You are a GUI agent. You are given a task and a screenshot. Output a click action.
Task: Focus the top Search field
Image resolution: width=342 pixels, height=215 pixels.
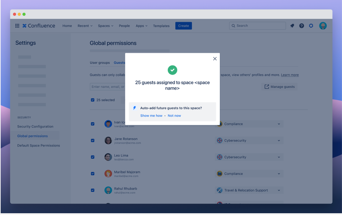(257, 26)
